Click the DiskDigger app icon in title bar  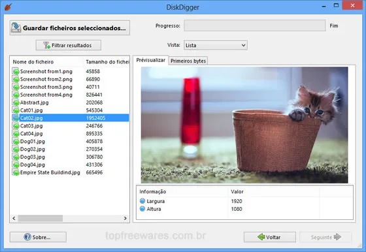8,7
